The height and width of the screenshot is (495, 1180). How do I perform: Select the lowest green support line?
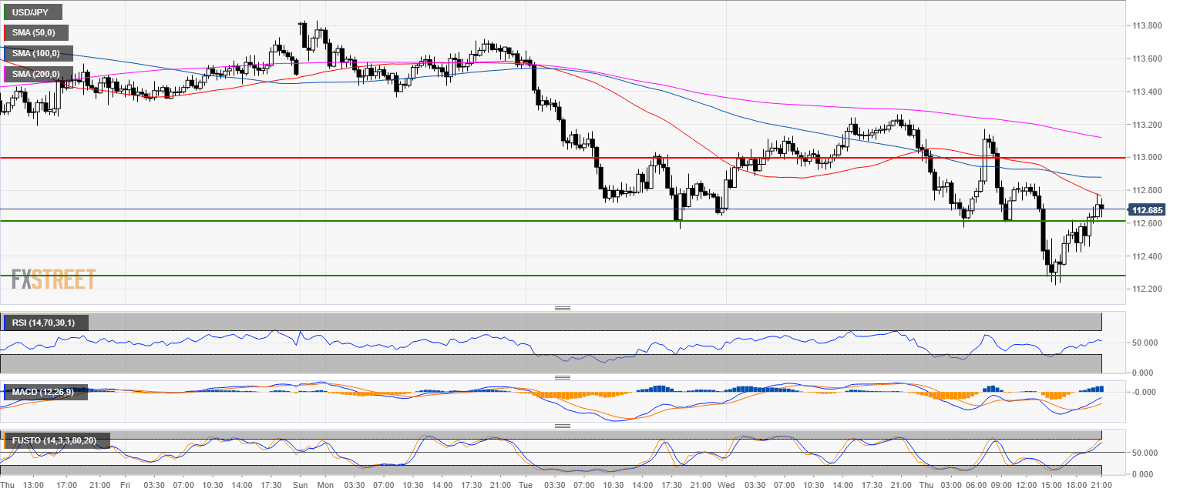(x=462, y=275)
